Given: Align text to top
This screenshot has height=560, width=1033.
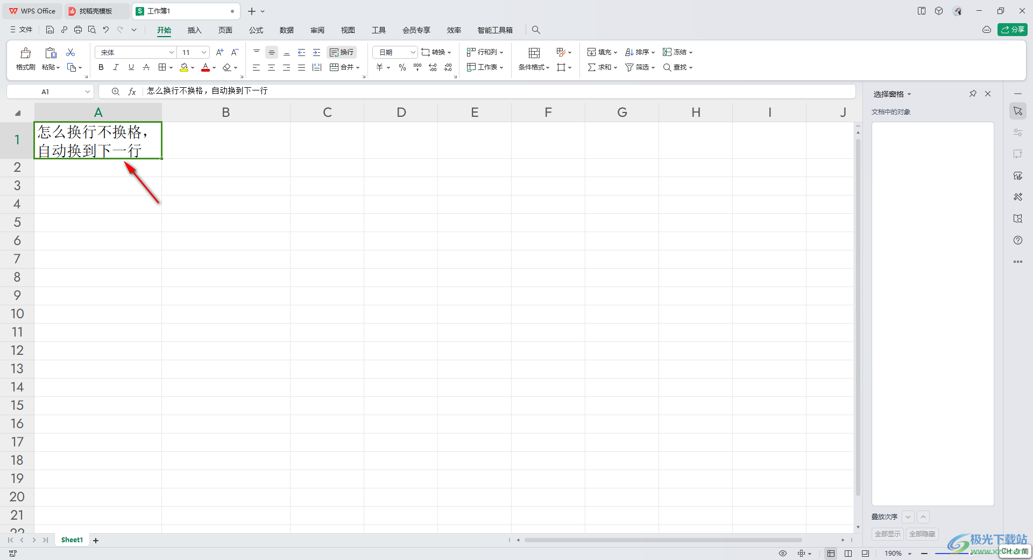Looking at the screenshot, I should (x=257, y=52).
